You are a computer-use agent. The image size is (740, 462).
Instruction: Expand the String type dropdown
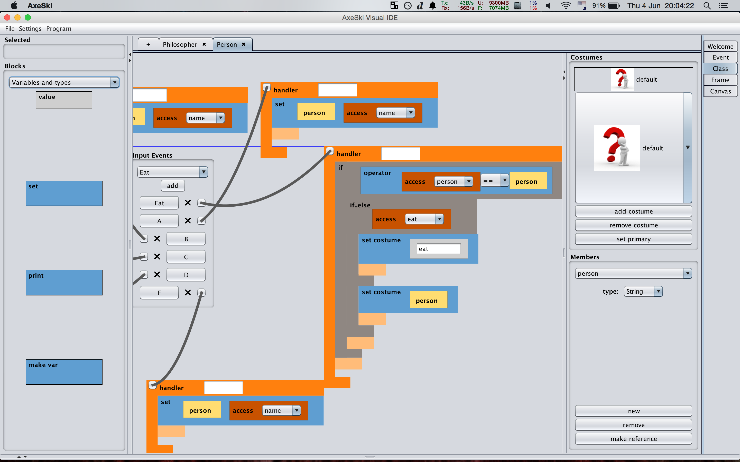click(x=643, y=292)
